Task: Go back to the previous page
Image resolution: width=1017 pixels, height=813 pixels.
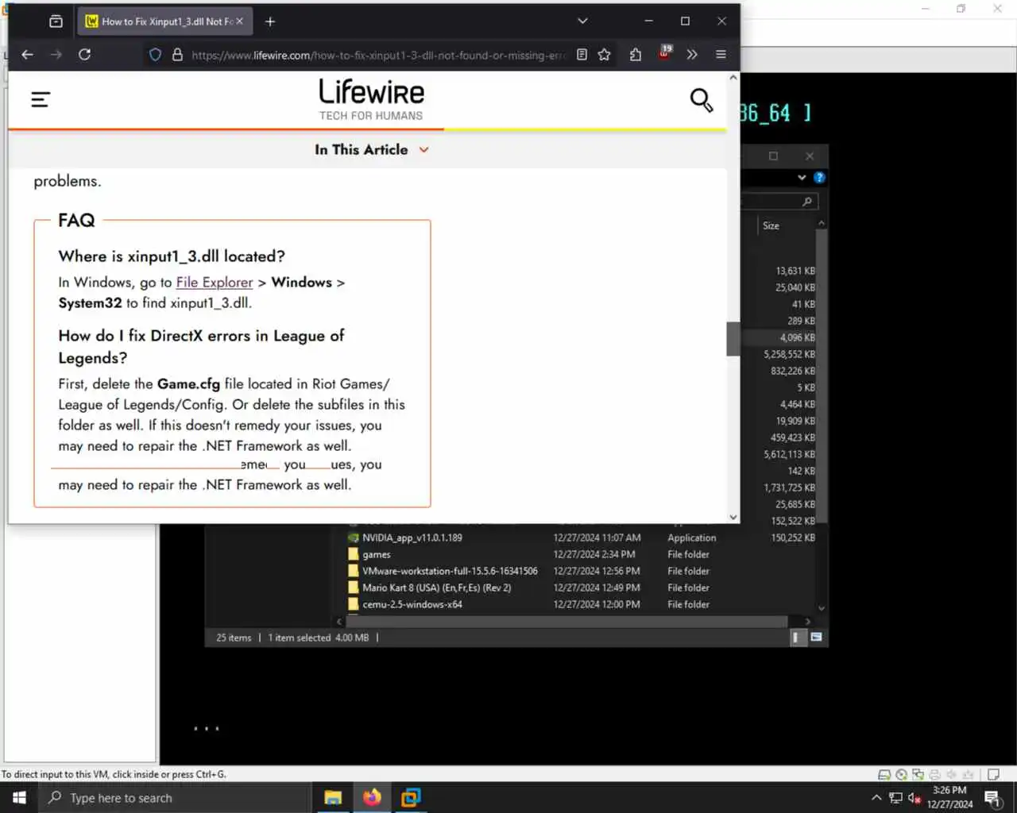Action: 27,55
